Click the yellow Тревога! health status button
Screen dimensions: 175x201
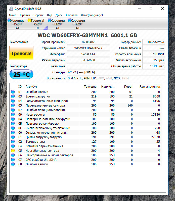21,53
